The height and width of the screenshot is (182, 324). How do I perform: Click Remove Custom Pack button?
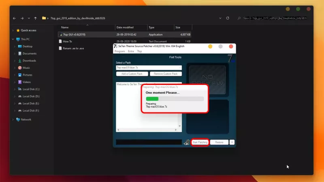pyautogui.click(x=166, y=74)
